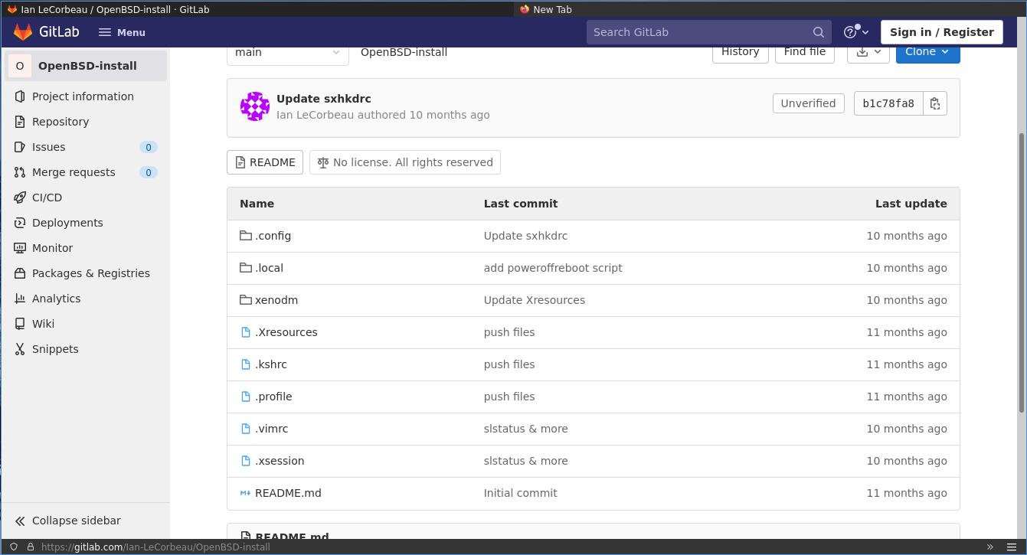Click the xenodm folder icon
The image size is (1027, 555).
coord(246,300)
